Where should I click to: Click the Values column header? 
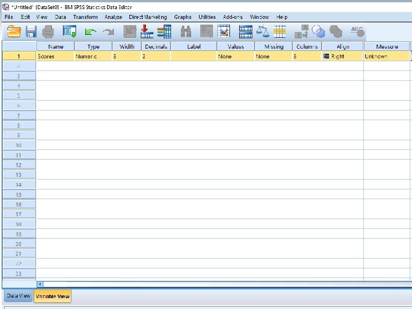[x=236, y=46]
